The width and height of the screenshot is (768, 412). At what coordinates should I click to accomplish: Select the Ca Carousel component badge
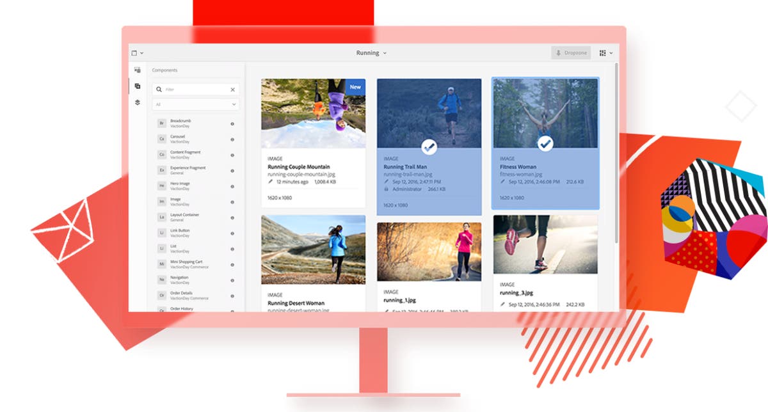tap(162, 139)
